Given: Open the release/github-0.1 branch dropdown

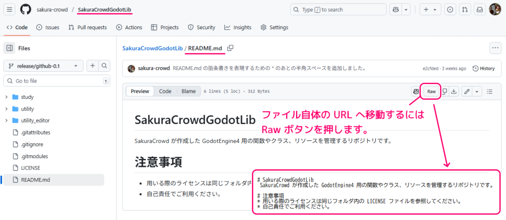Looking at the screenshot, I should tap(43, 66).
